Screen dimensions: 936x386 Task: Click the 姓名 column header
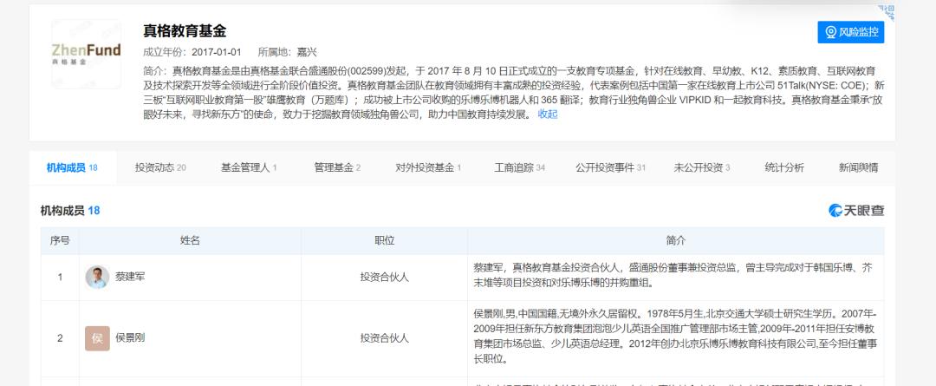click(x=190, y=241)
